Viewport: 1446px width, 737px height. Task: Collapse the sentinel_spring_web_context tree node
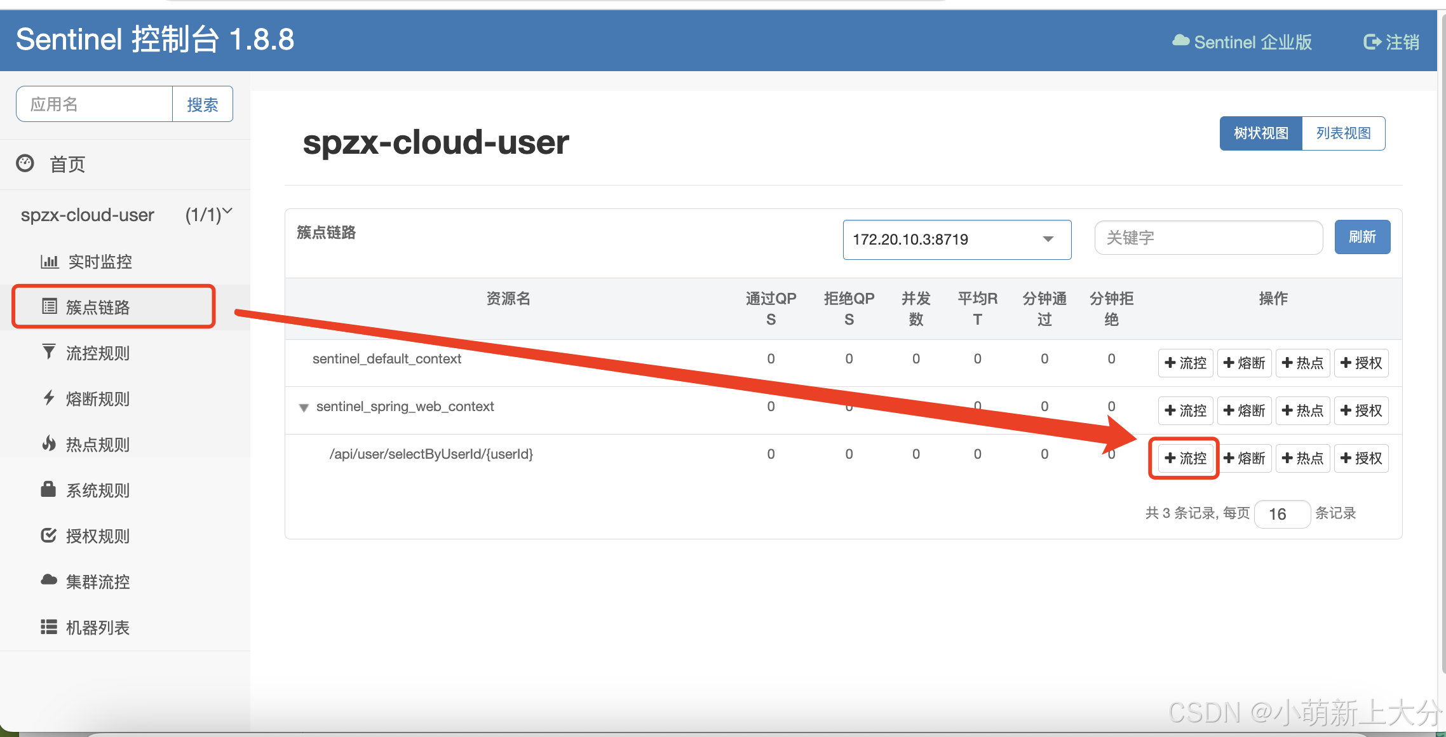click(x=304, y=407)
